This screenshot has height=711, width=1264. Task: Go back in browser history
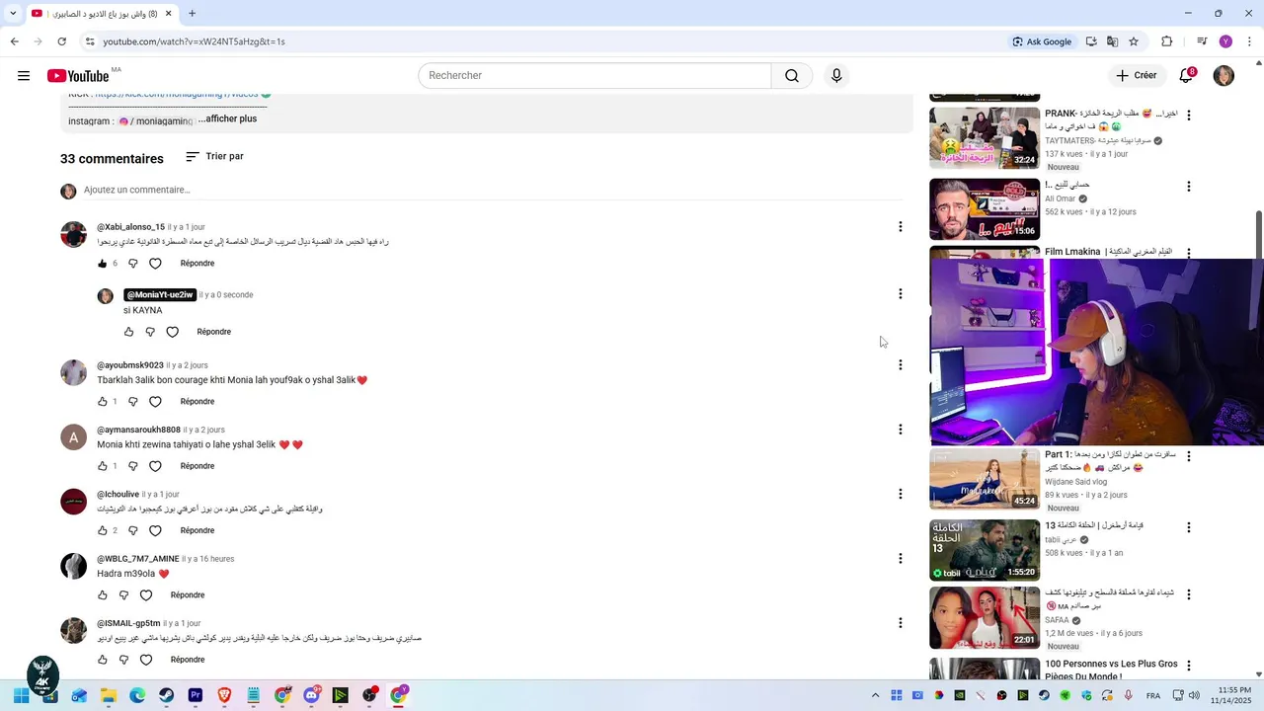pyautogui.click(x=14, y=41)
